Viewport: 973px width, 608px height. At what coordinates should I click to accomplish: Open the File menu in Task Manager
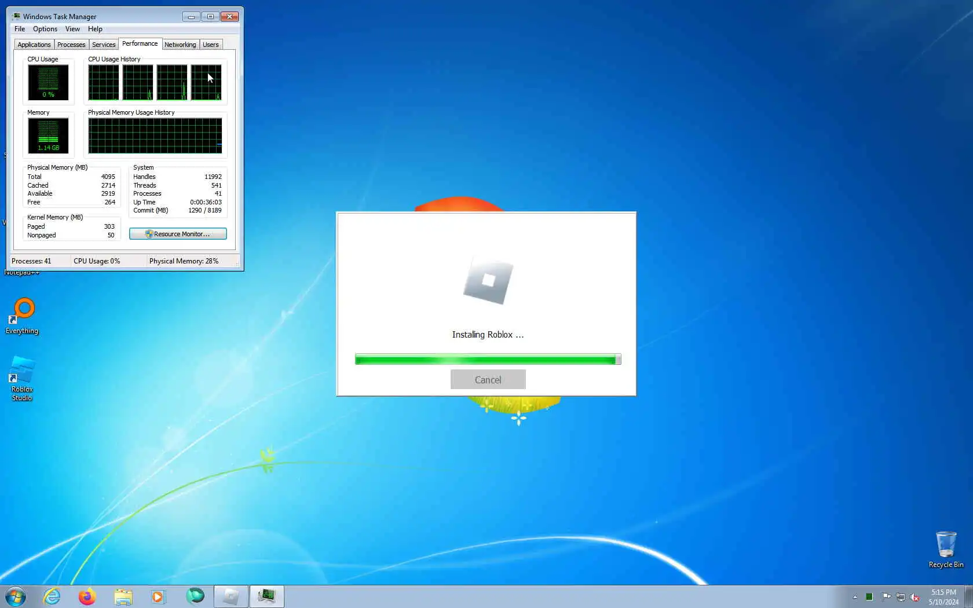click(x=20, y=29)
